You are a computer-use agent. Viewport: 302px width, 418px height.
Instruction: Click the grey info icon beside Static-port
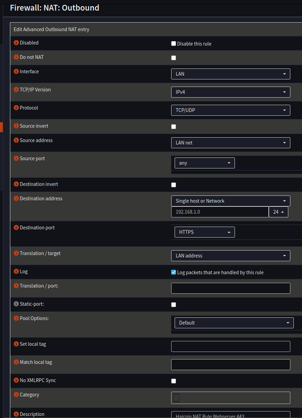click(16, 304)
